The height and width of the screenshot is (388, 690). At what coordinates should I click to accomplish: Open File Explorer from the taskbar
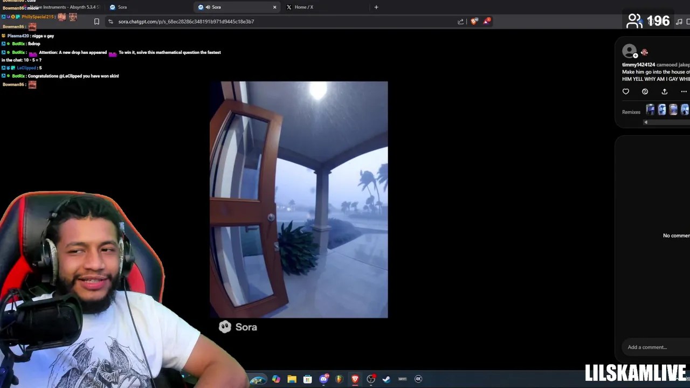(x=292, y=379)
